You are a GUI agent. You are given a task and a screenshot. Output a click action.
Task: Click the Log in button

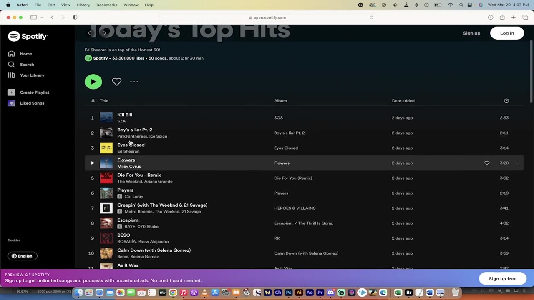pyautogui.click(x=507, y=33)
